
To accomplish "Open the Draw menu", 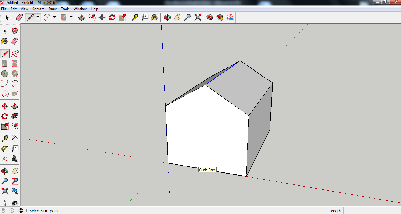I will (52, 9).
